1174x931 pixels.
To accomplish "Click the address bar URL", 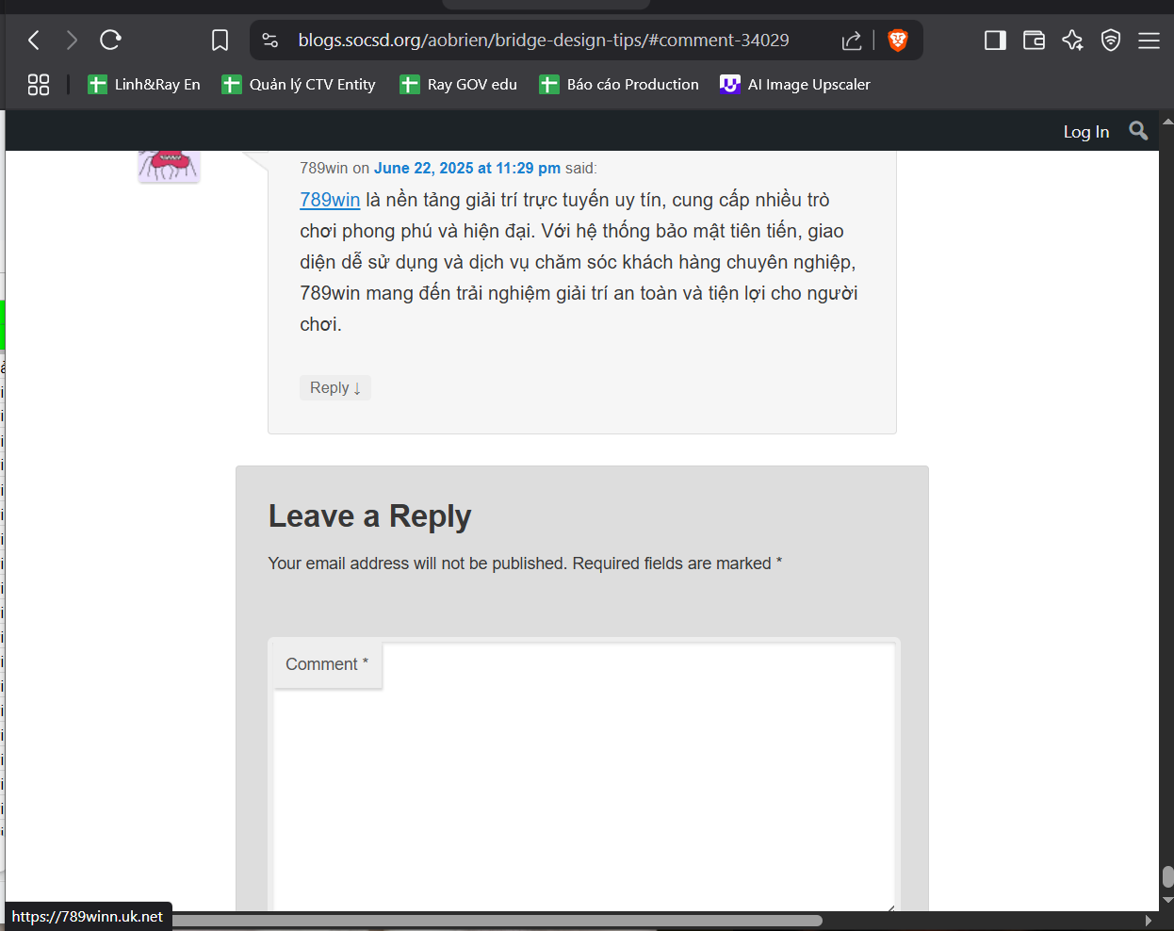I will 544,40.
